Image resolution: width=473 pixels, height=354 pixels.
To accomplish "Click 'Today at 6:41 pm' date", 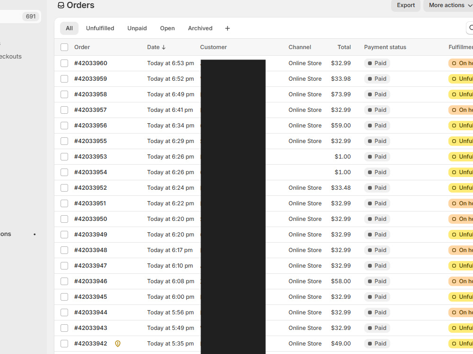I will [x=170, y=110].
